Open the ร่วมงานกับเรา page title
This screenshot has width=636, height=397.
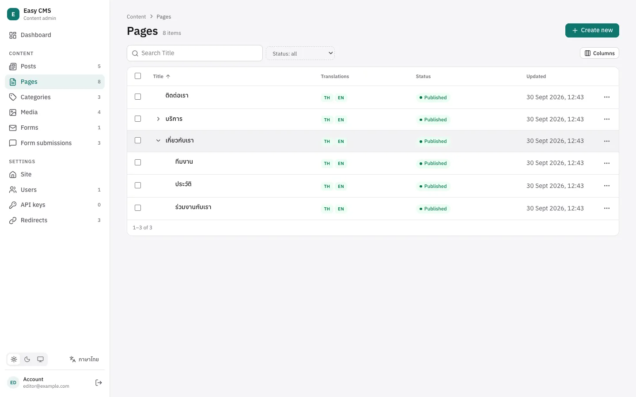point(193,207)
